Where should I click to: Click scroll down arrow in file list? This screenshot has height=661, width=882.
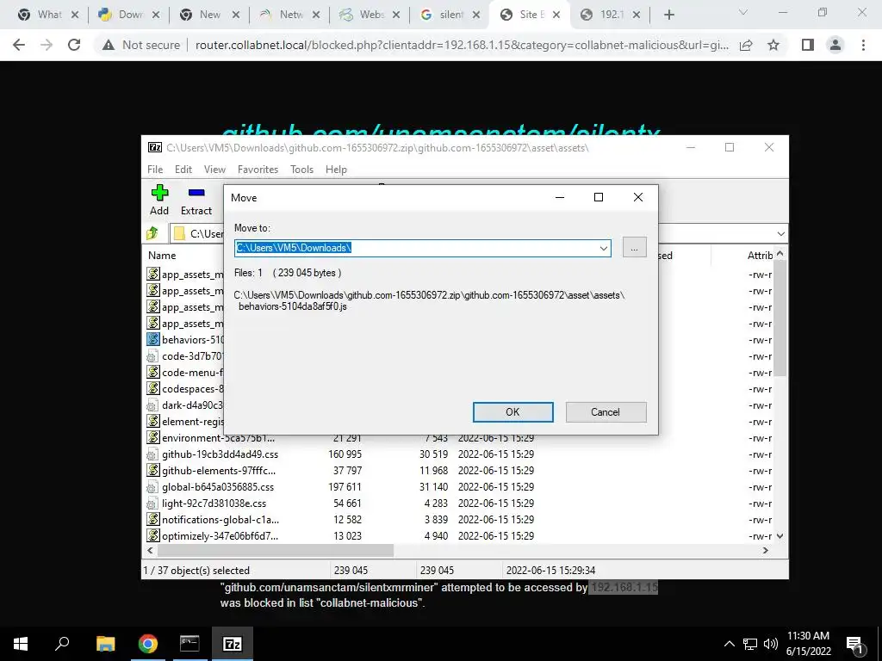(780, 535)
